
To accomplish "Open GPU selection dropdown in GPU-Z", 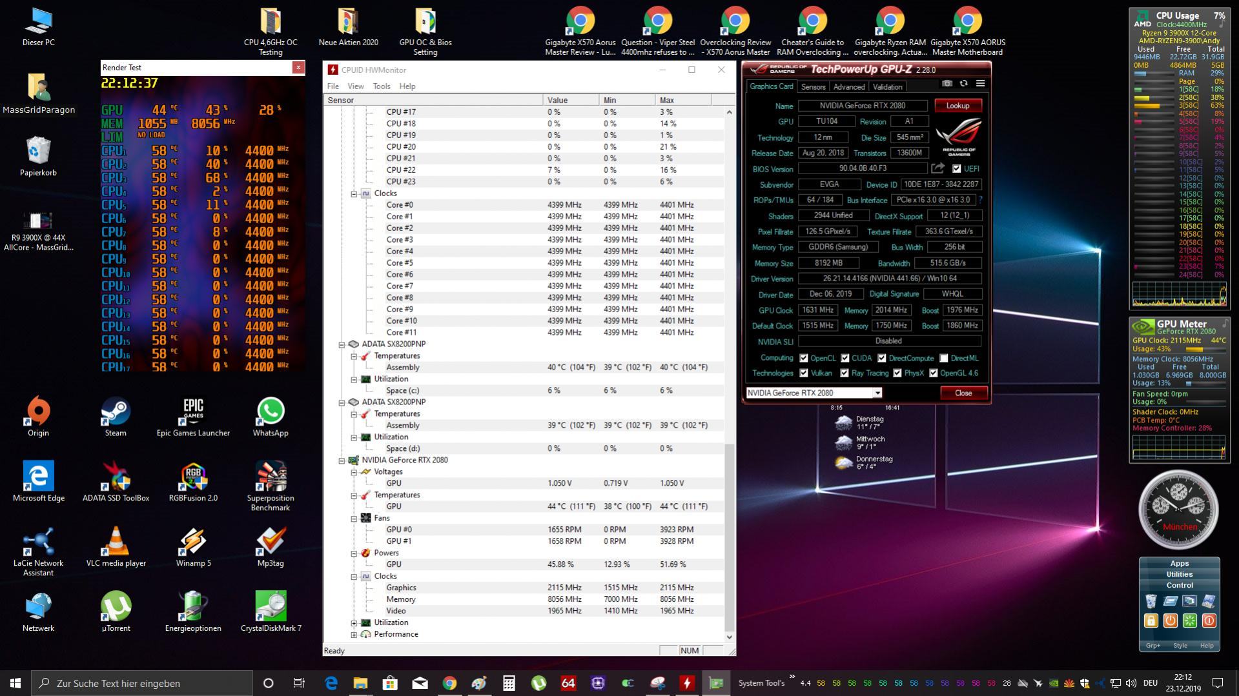I will pos(814,393).
